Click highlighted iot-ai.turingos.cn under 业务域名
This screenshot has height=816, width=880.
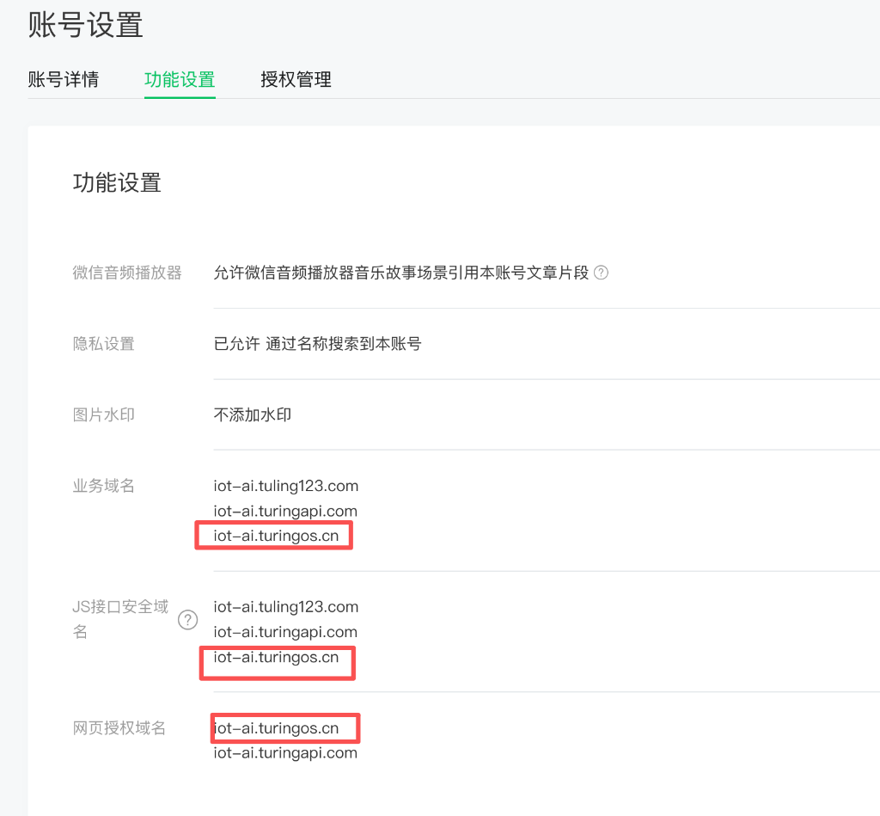coord(276,537)
